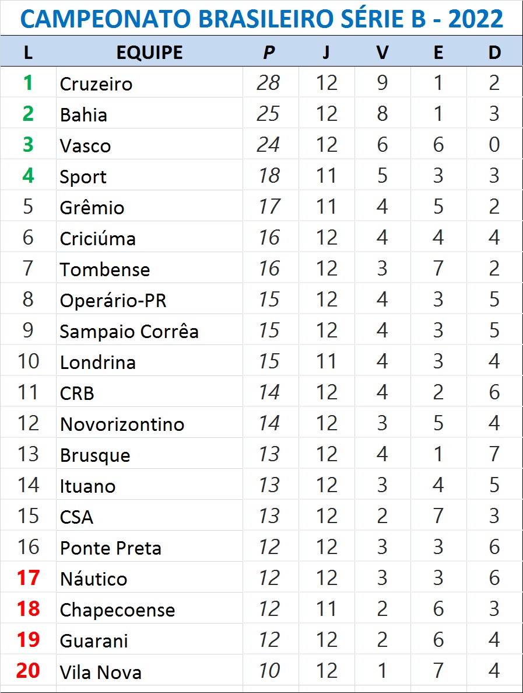Screen dimensions: 523x693
Task: Select the L position column header
Action: (x=28, y=53)
